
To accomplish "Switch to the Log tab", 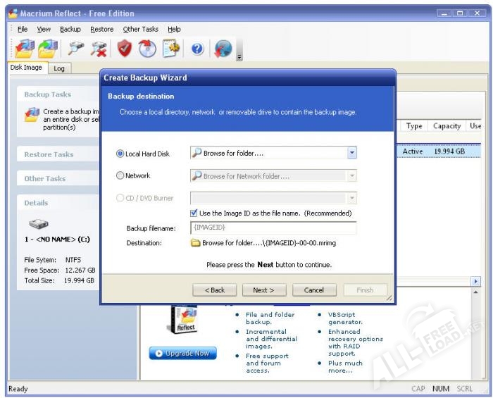I will pyautogui.click(x=59, y=68).
